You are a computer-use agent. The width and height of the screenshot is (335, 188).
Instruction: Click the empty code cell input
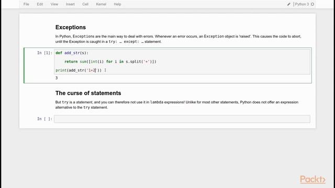click(x=182, y=119)
